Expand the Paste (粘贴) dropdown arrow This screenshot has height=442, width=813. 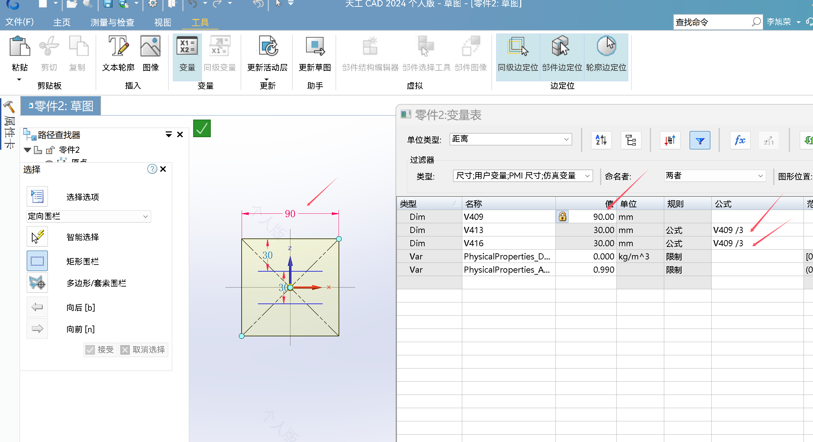(x=19, y=80)
